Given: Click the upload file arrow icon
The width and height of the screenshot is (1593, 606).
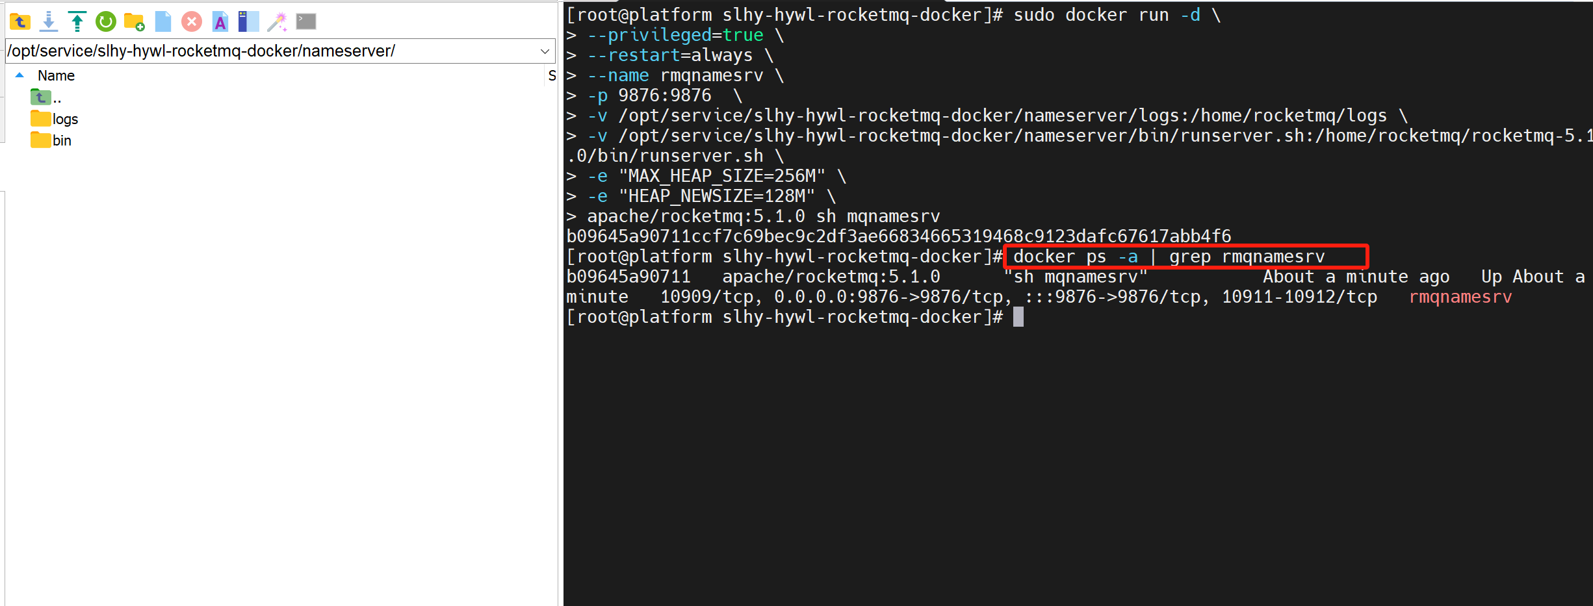Looking at the screenshot, I should [x=77, y=22].
